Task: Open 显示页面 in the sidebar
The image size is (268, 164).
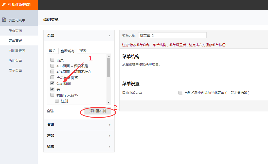Action: point(19,70)
